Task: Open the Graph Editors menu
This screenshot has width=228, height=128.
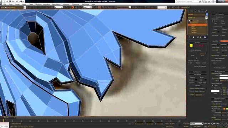Action: (x=56, y=4)
